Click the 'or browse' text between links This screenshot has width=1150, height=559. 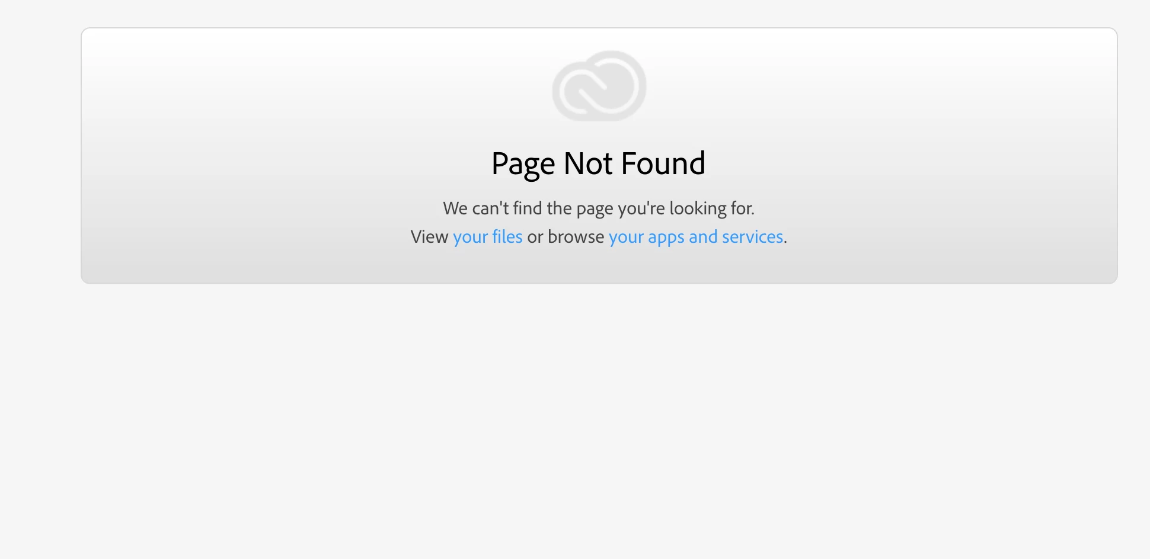click(566, 237)
